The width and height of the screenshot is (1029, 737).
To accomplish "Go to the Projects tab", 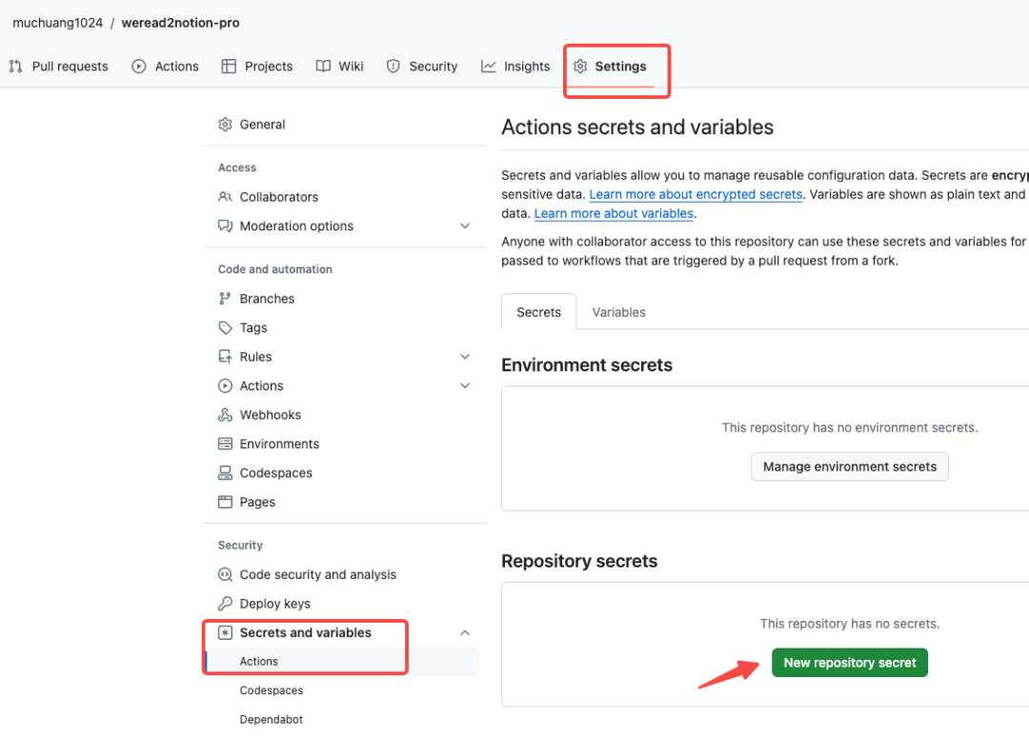I will [x=257, y=67].
